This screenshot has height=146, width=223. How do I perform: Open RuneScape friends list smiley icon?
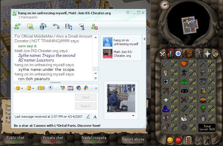[x=170, y=140]
